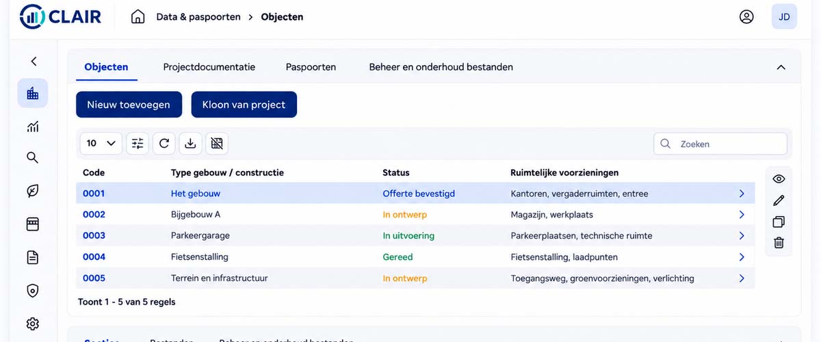821x342 pixels.
Task: Open the chart analytics sidebar icon
Action: [x=33, y=127]
